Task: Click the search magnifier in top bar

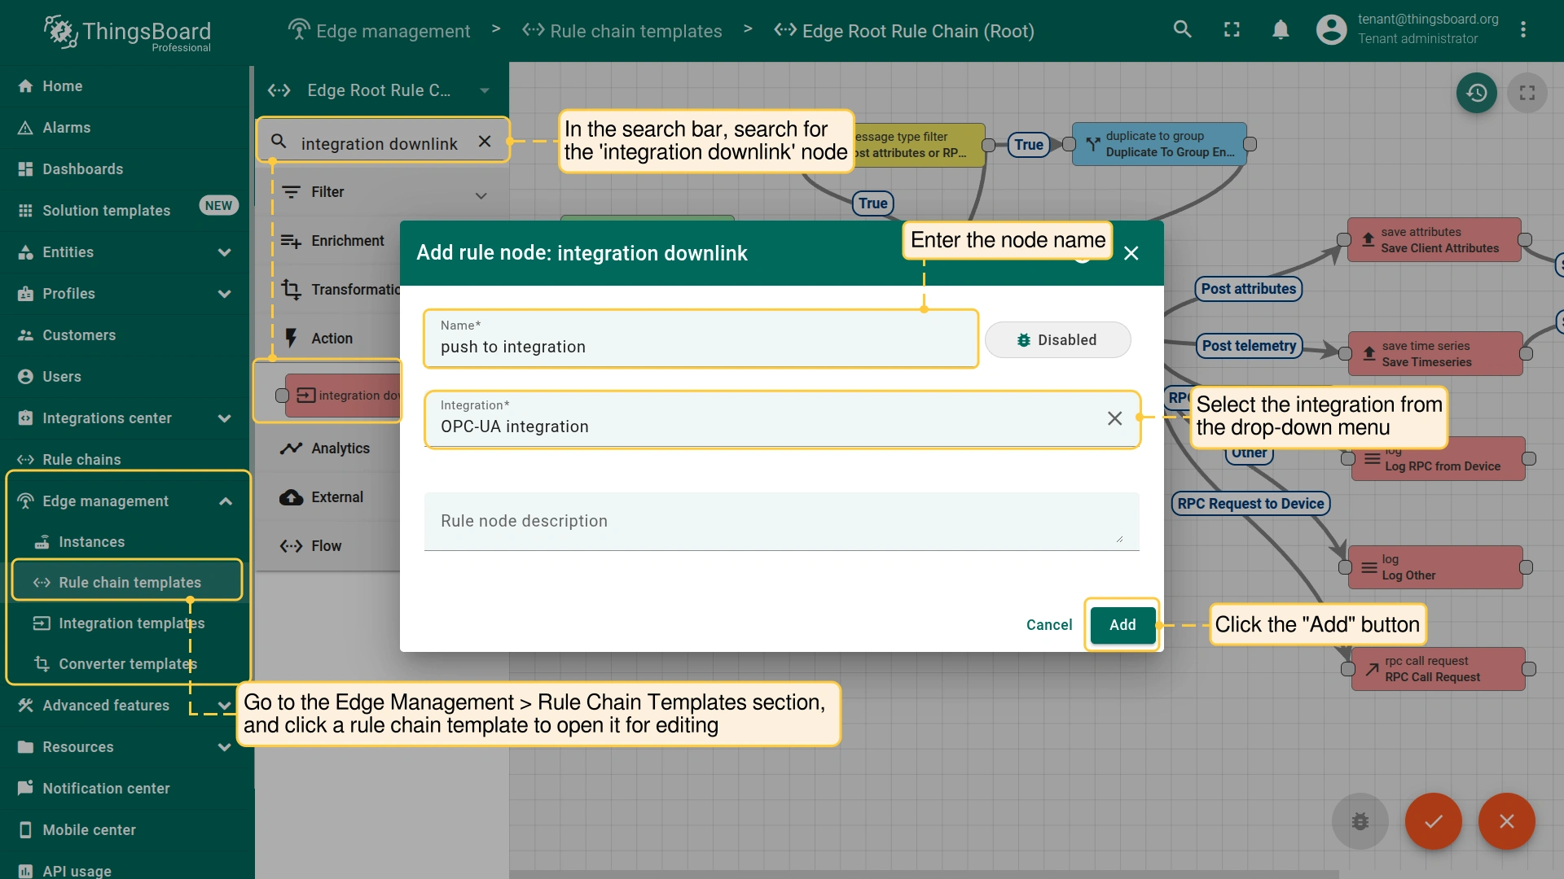Action: pos(1182,30)
